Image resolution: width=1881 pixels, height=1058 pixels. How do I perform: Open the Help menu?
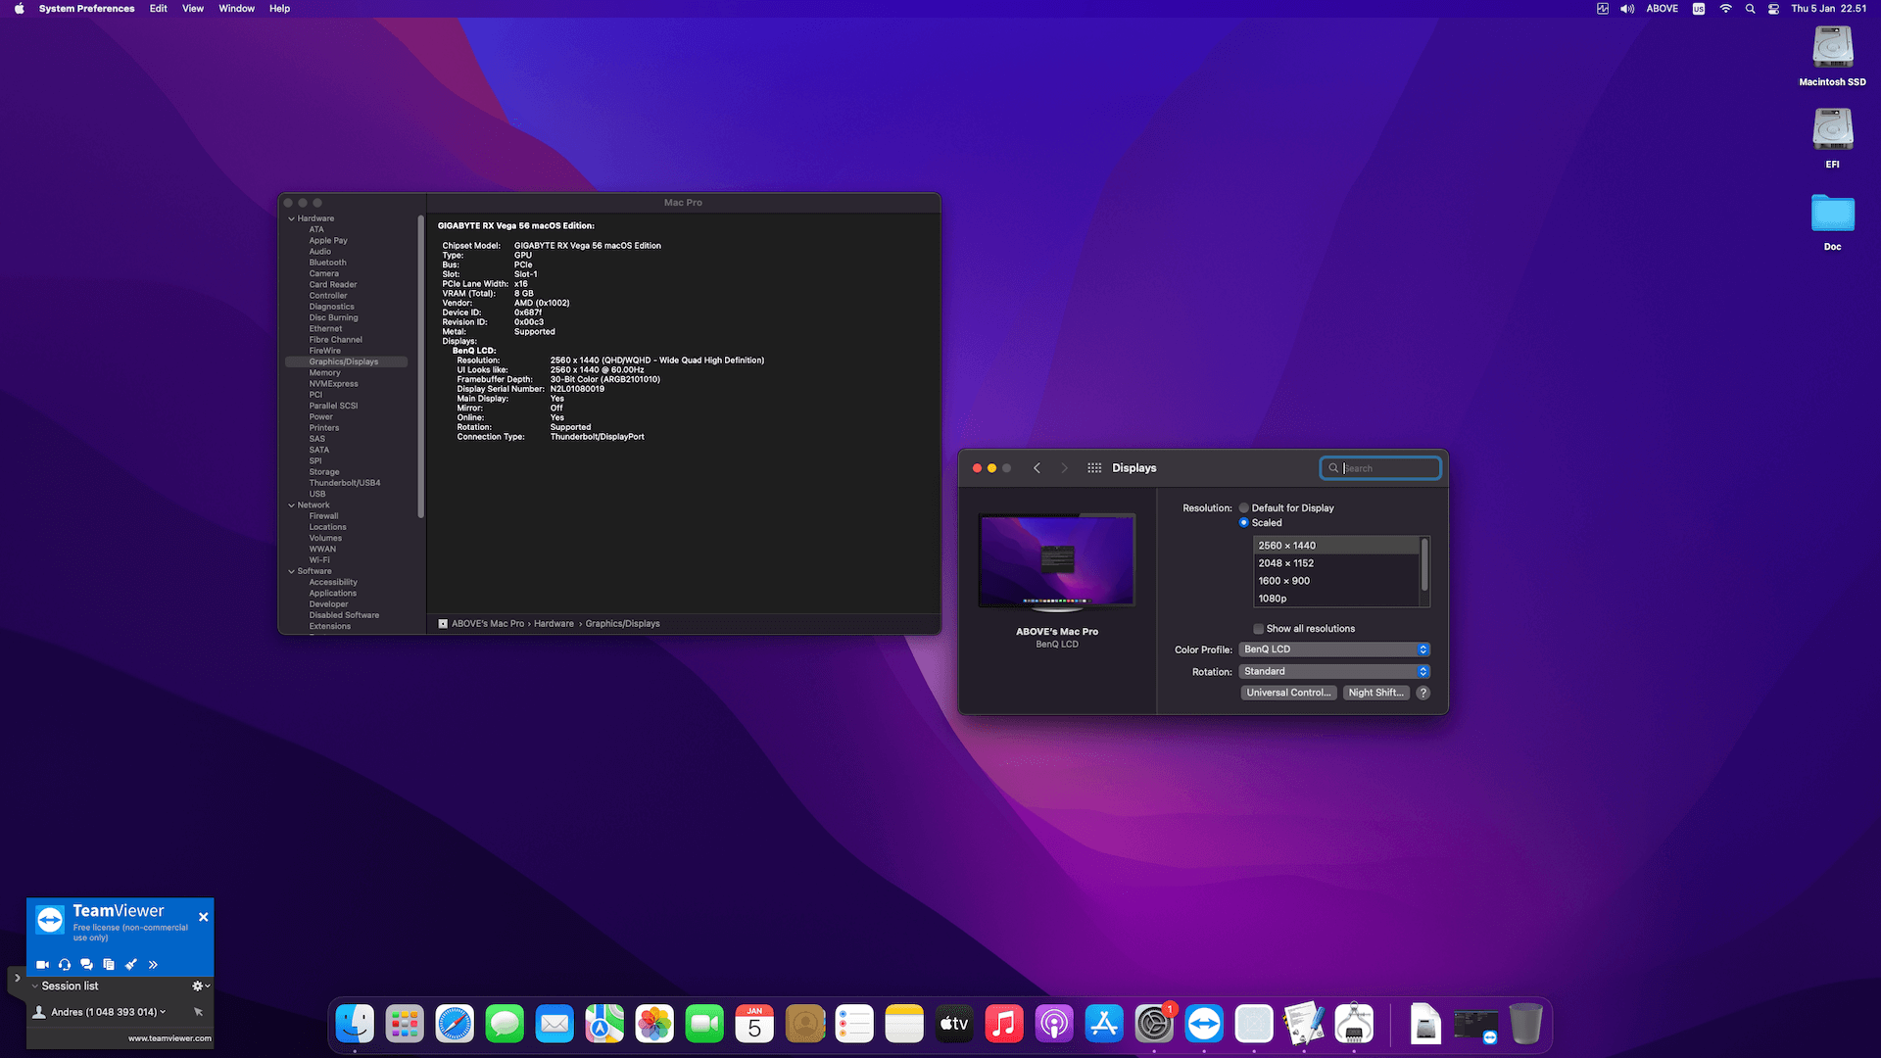[279, 9]
